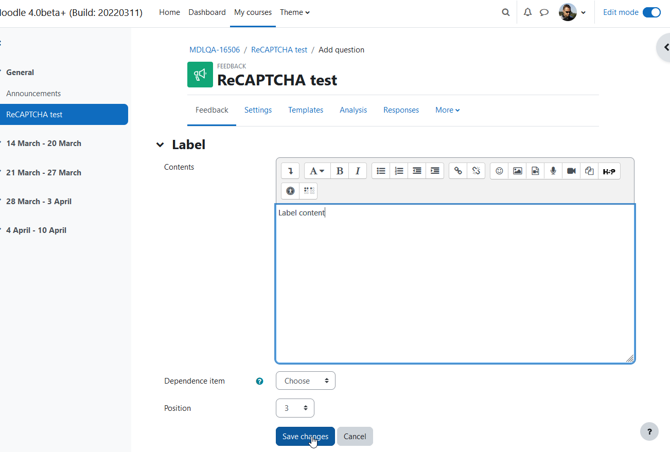
Task: Switch to the Analysis tab
Action: pyautogui.click(x=354, y=110)
